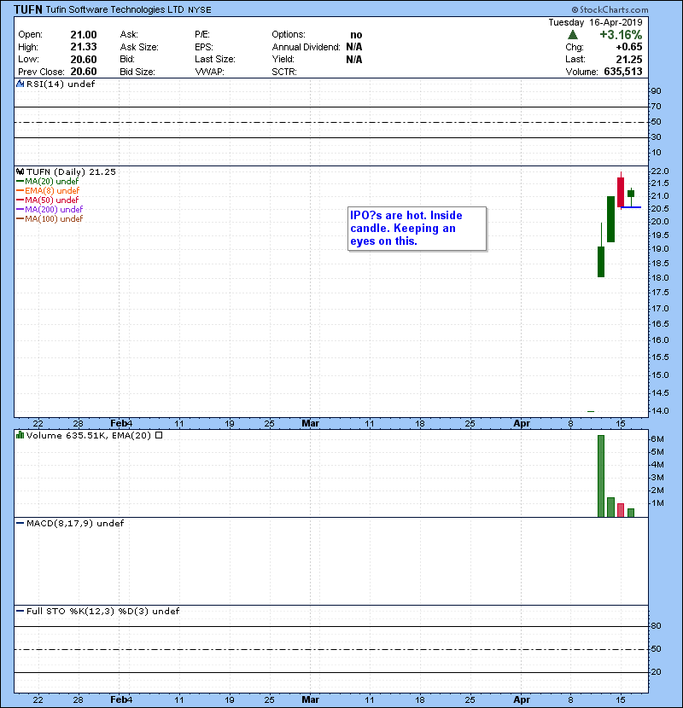Viewport: 683px width, 708px height.
Task: Select the MA(100) undef legend entry
Action: [50, 219]
